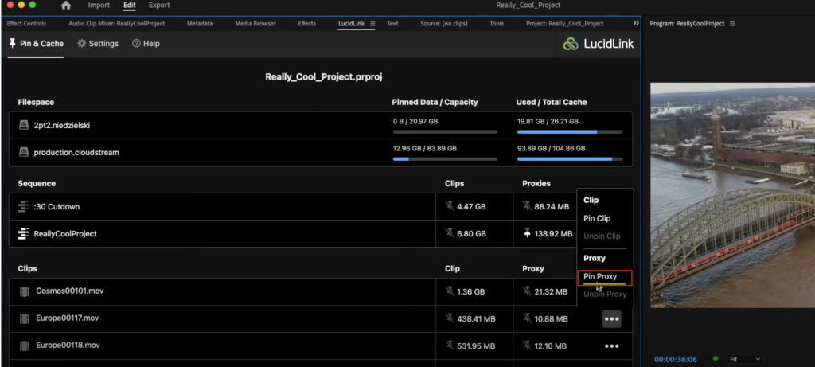Click the production.cloudstream used cache progress bar
The height and width of the screenshot is (367, 815).
[570, 159]
